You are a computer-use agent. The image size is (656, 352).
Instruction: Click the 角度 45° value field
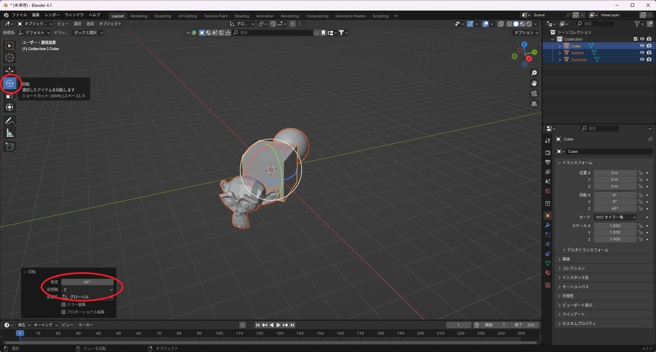tap(87, 282)
